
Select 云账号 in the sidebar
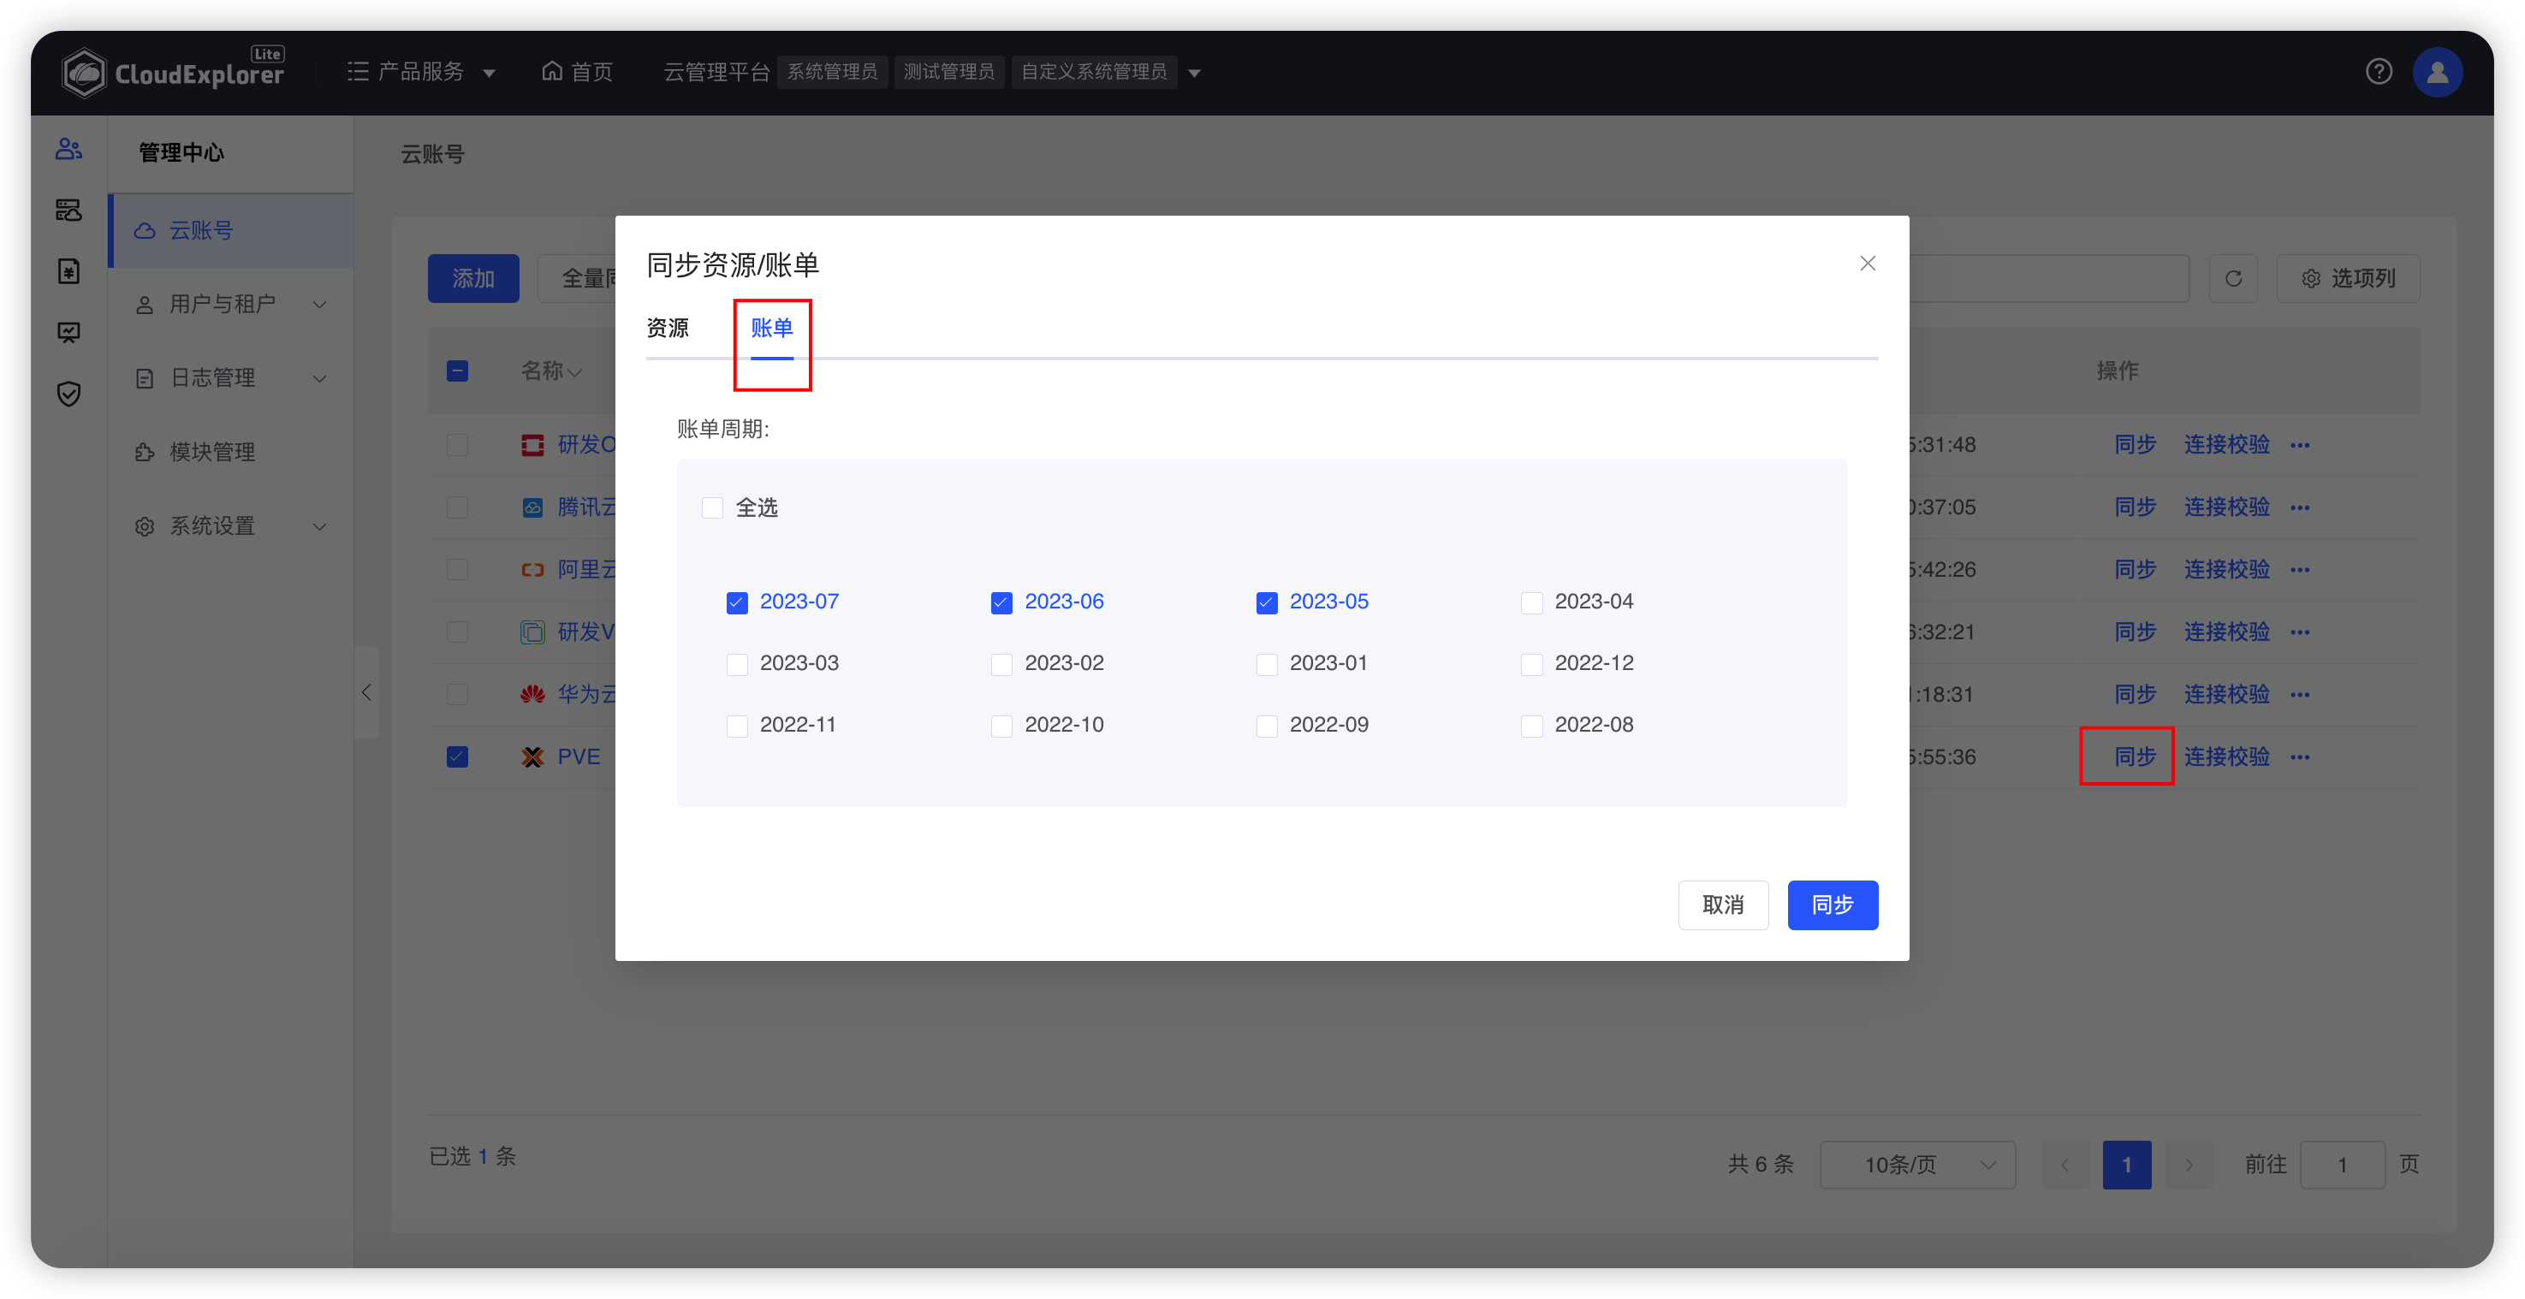pos(231,230)
